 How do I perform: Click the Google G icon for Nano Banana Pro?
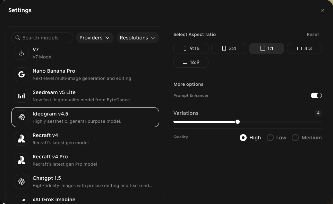point(22,74)
